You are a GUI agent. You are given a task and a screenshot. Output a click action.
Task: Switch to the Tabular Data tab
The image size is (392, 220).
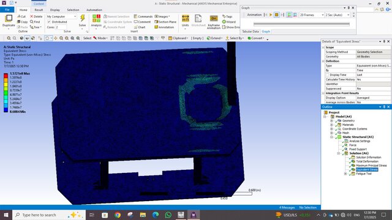(251, 31)
